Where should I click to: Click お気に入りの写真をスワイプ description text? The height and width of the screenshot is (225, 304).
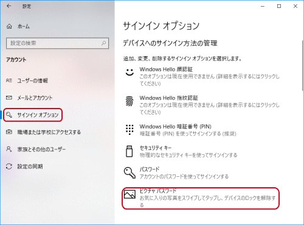(208, 201)
